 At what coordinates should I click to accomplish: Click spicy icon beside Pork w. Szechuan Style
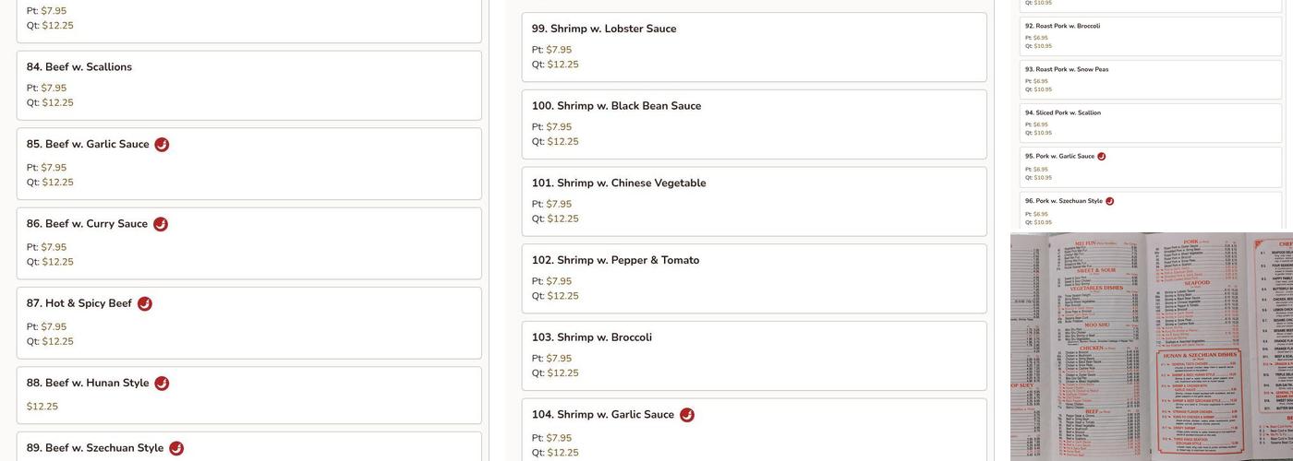1110,201
